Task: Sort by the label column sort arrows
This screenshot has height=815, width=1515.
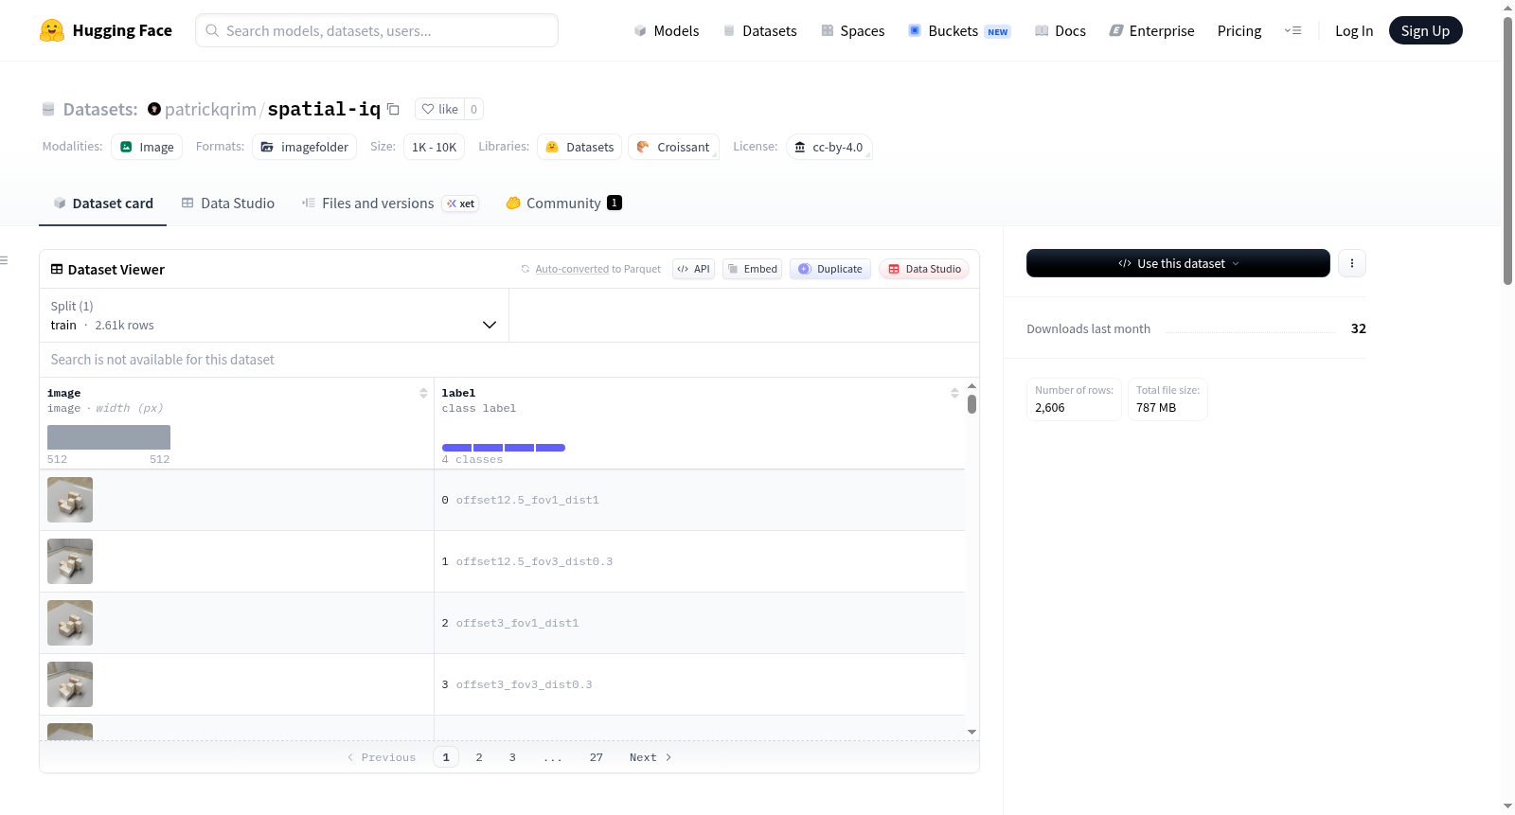Action: click(x=954, y=393)
